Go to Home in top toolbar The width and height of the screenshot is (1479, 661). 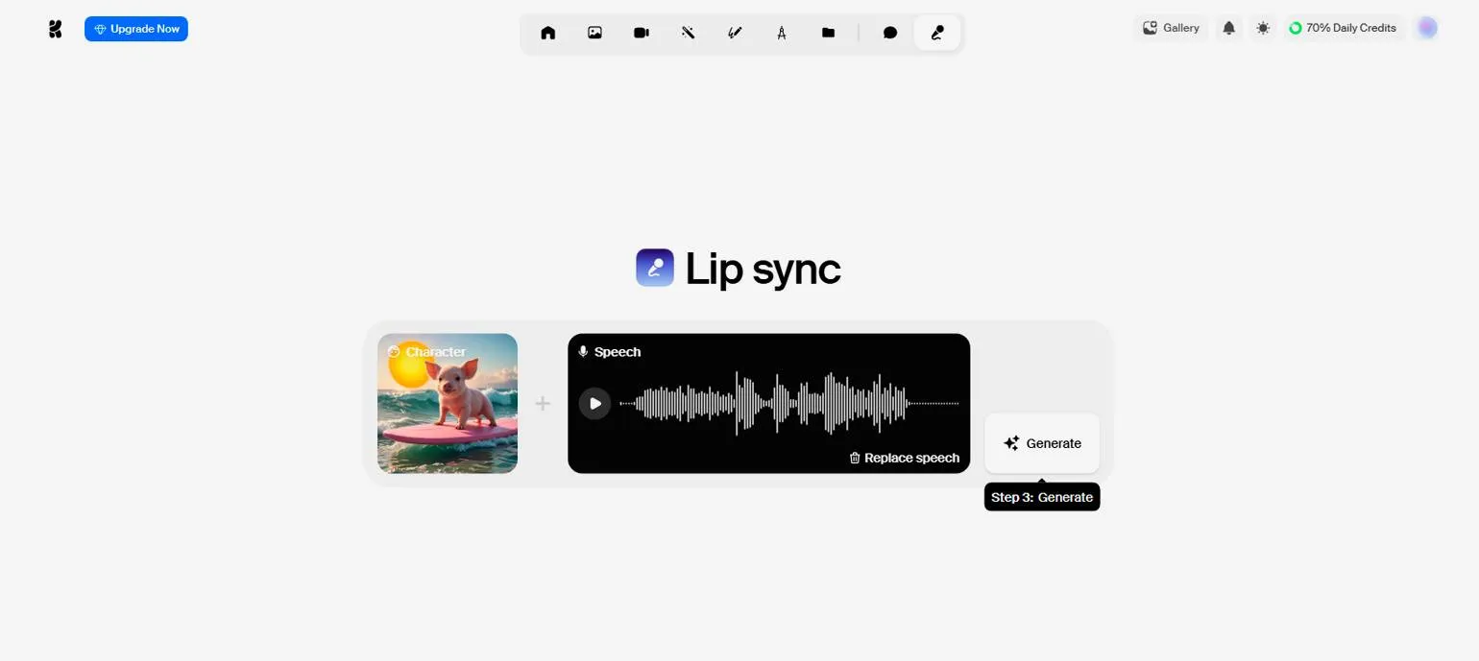point(548,33)
